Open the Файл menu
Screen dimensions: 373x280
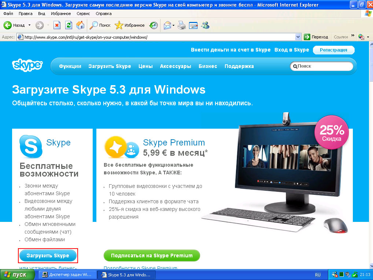8,14
